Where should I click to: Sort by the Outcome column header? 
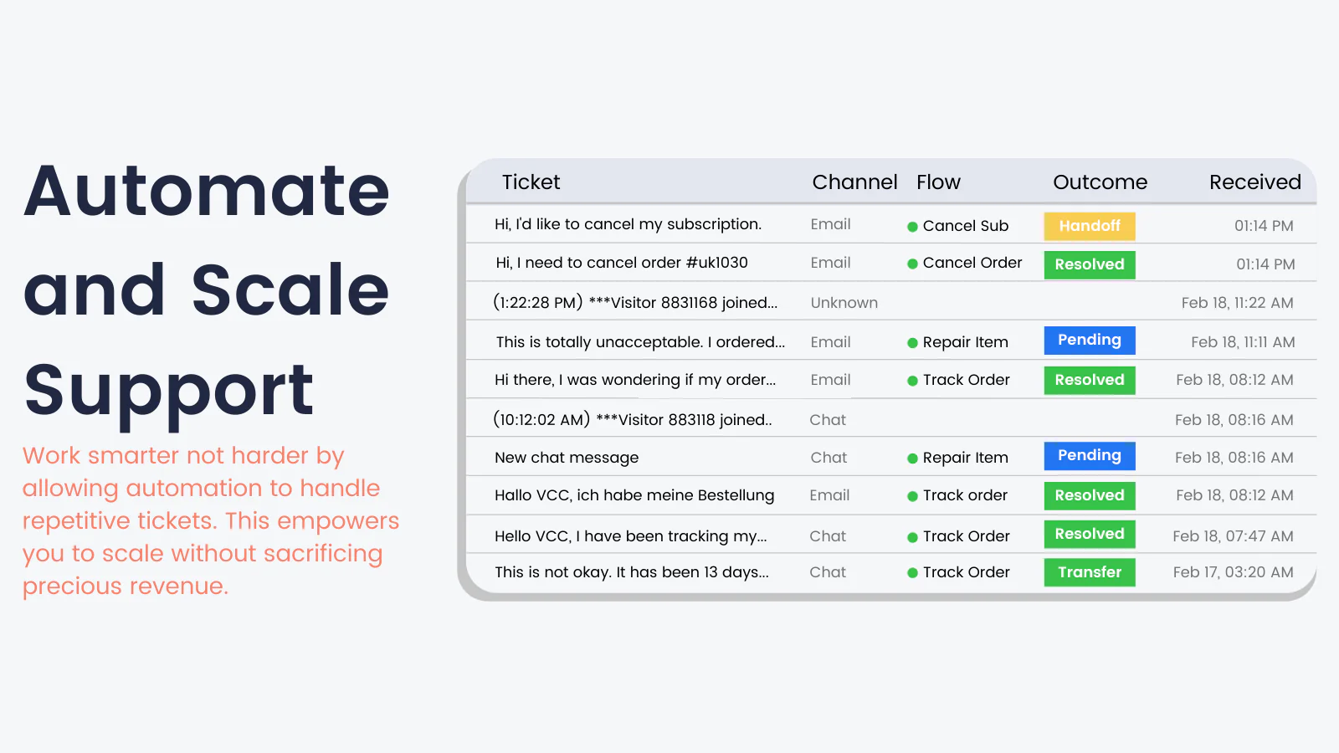pos(1100,182)
